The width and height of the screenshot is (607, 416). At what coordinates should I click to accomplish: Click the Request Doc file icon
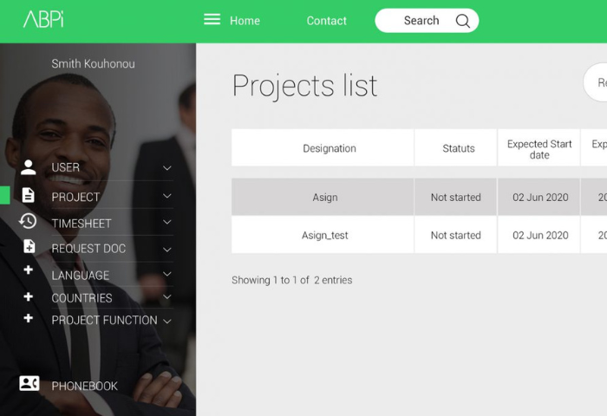point(29,247)
